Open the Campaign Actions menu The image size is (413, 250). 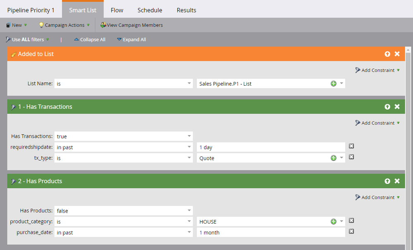click(x=64, y=25)
